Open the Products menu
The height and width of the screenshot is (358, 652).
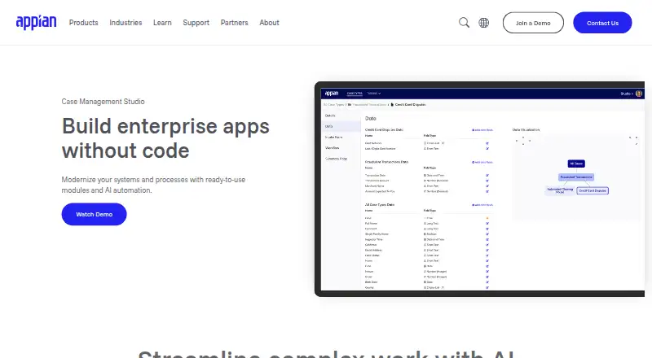pyautogui.click(x=84, y=23)
